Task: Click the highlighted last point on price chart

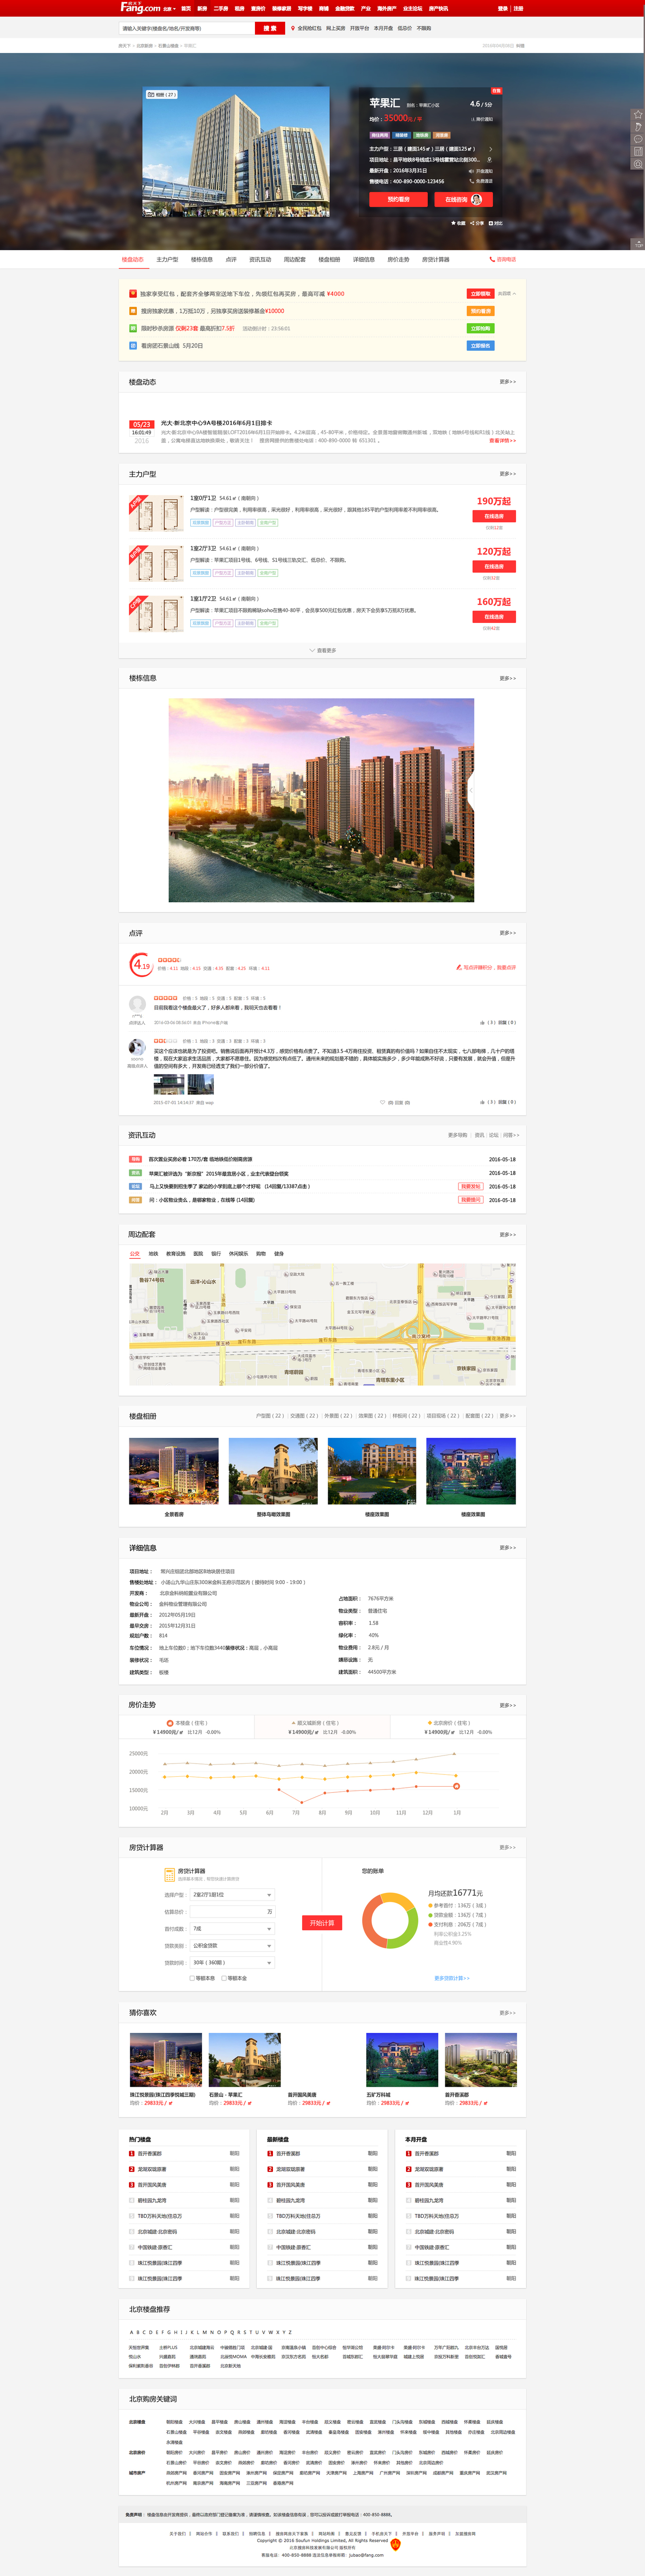Action: (456, 1786)
